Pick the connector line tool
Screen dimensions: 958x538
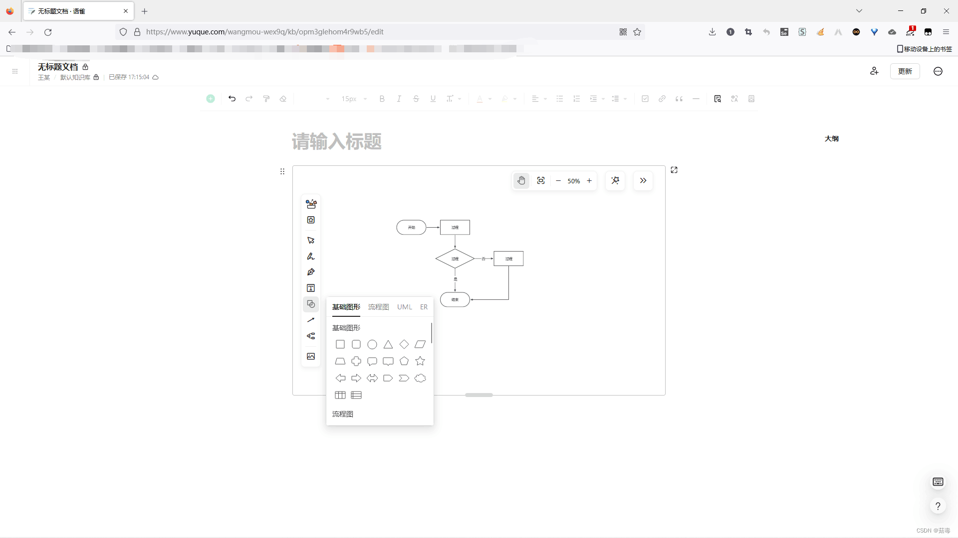[x=311, y=320]
